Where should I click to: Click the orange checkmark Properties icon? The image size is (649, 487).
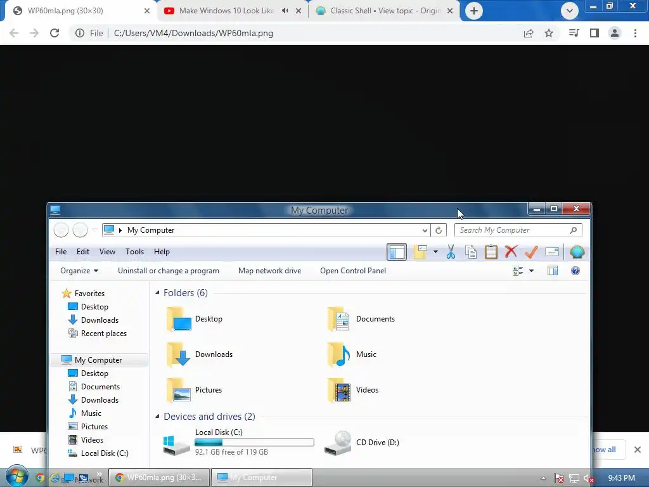(532, 251)
